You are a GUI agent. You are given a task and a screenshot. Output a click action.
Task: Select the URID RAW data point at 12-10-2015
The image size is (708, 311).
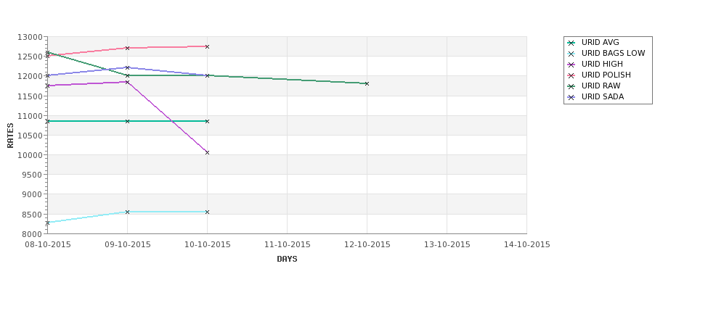click(x=367, y=83)
